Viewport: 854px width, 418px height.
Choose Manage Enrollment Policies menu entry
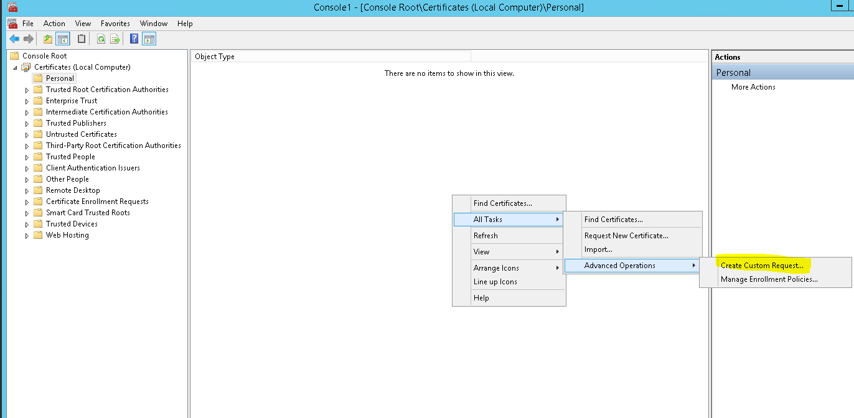tap(769, 279)
